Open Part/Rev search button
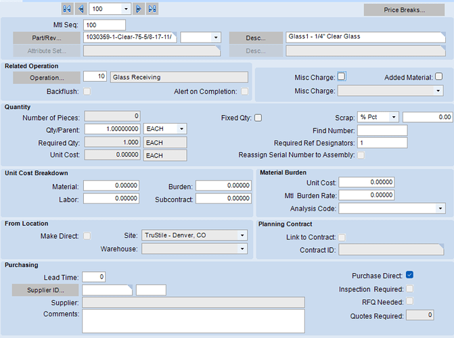 [46, 38]
